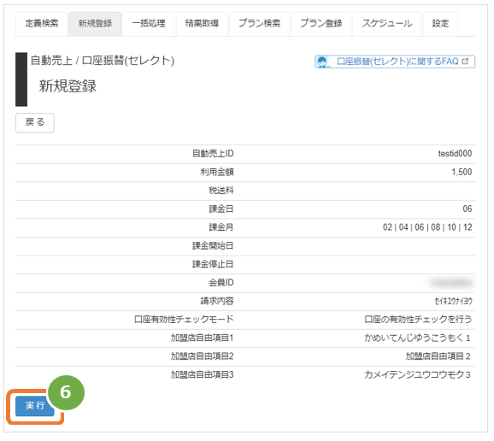Select the value of 加盟店自由項目2
Viewport: 494px width, 441px height.
438,357
